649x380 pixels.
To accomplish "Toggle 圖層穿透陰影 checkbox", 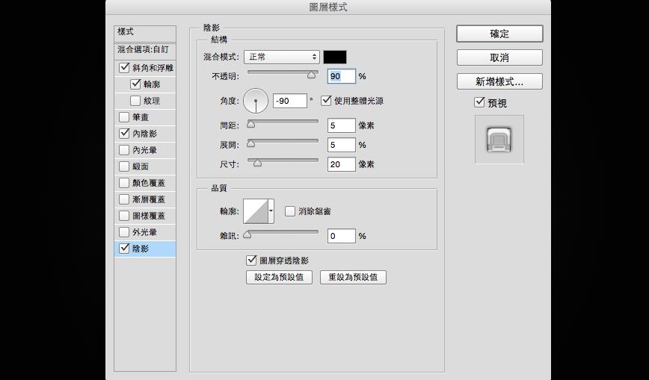I will click(x=251, y=261).
